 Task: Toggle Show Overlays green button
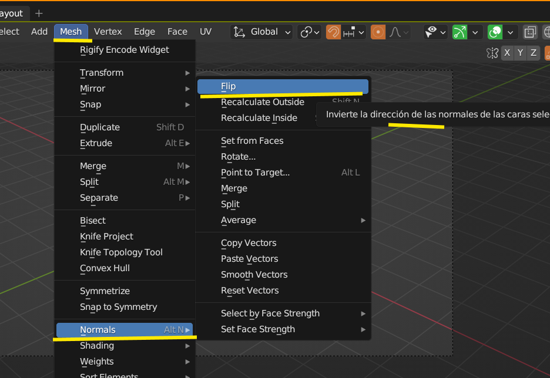pyautogui.click(x=495, y=32)
